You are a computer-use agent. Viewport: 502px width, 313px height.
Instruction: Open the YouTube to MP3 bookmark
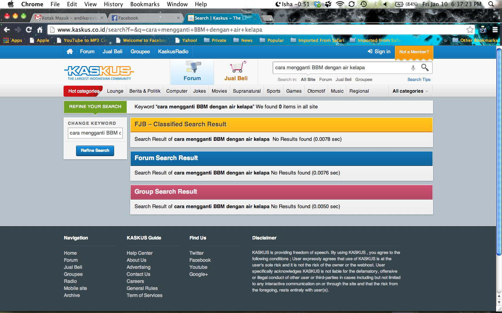[x=82, y=40]
